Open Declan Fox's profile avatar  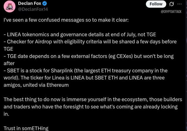10,6
